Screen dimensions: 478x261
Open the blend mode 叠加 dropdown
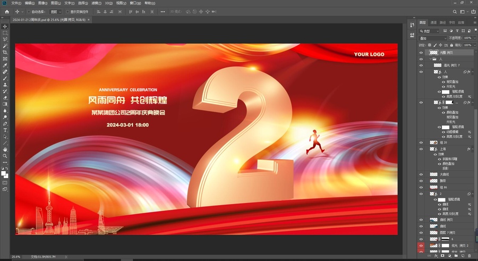pos(433,38)
